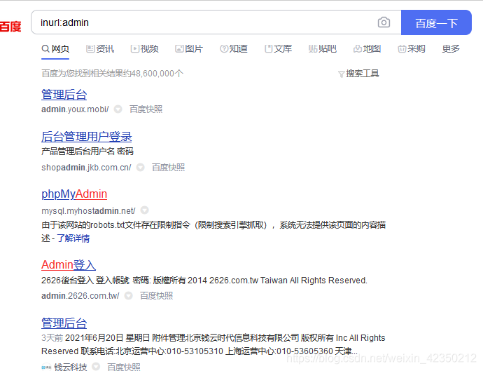
Task: Open the 更多 menu
Action: (451, 49)
